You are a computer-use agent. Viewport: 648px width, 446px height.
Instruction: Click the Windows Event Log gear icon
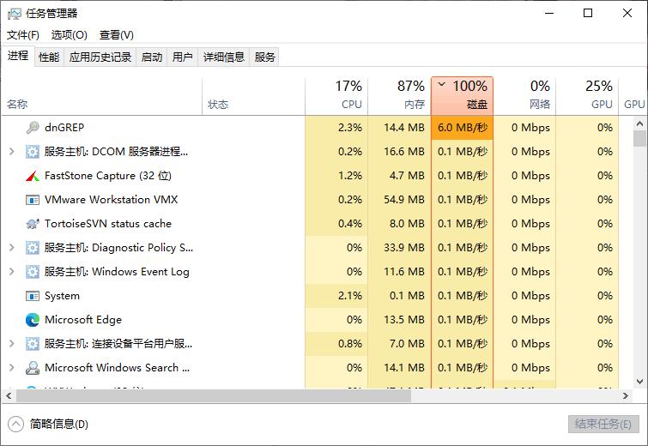[33, 272]
